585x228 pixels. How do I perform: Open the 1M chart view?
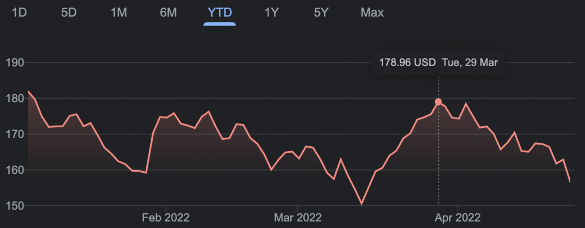[119, 12]
